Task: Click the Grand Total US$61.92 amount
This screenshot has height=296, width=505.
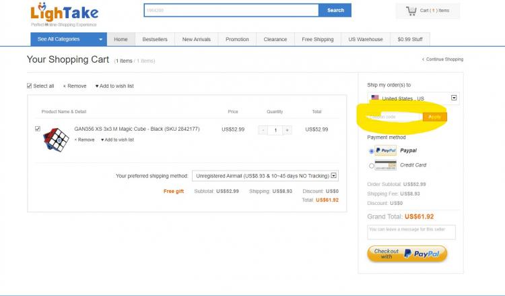Action: pos(419,216)
